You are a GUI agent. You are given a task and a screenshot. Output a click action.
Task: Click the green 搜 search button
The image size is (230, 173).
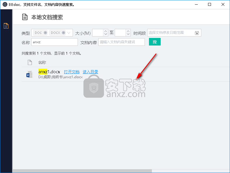pyautogui.click(x=155, y=42)
